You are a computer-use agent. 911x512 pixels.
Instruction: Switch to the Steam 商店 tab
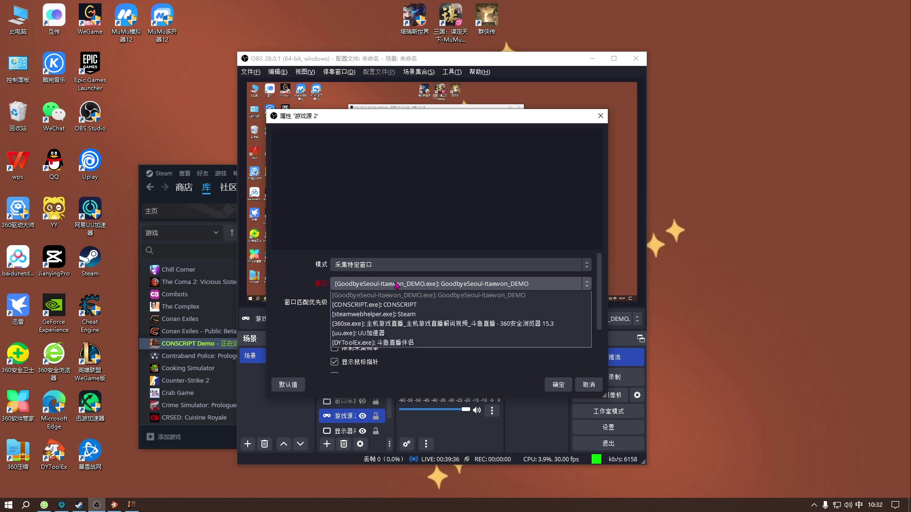tap(184, 187)
